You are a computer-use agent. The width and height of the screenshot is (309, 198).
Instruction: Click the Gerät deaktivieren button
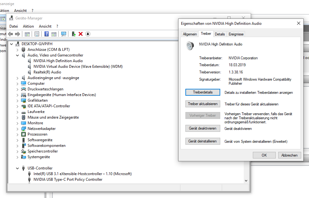click(203, 128)
